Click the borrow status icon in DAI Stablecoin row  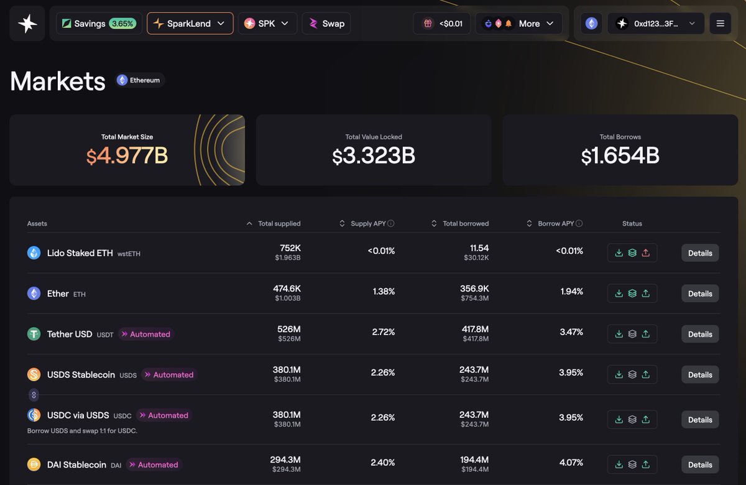(646, 464)
